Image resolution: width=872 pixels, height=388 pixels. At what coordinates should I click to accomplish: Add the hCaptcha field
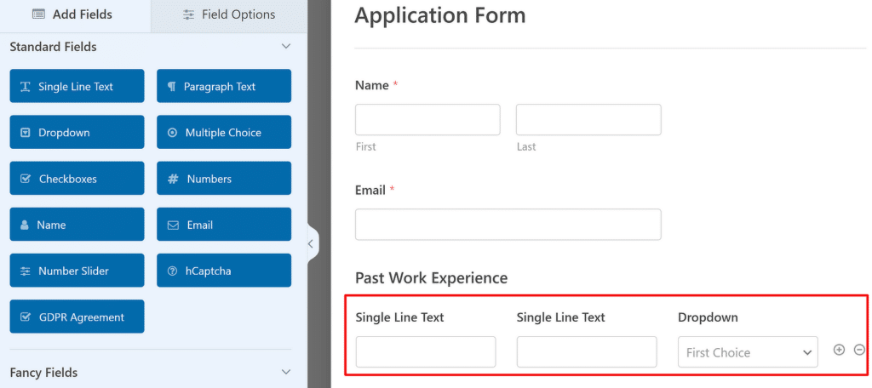click(224, 271)
